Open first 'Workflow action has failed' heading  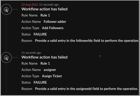point(44,9)
